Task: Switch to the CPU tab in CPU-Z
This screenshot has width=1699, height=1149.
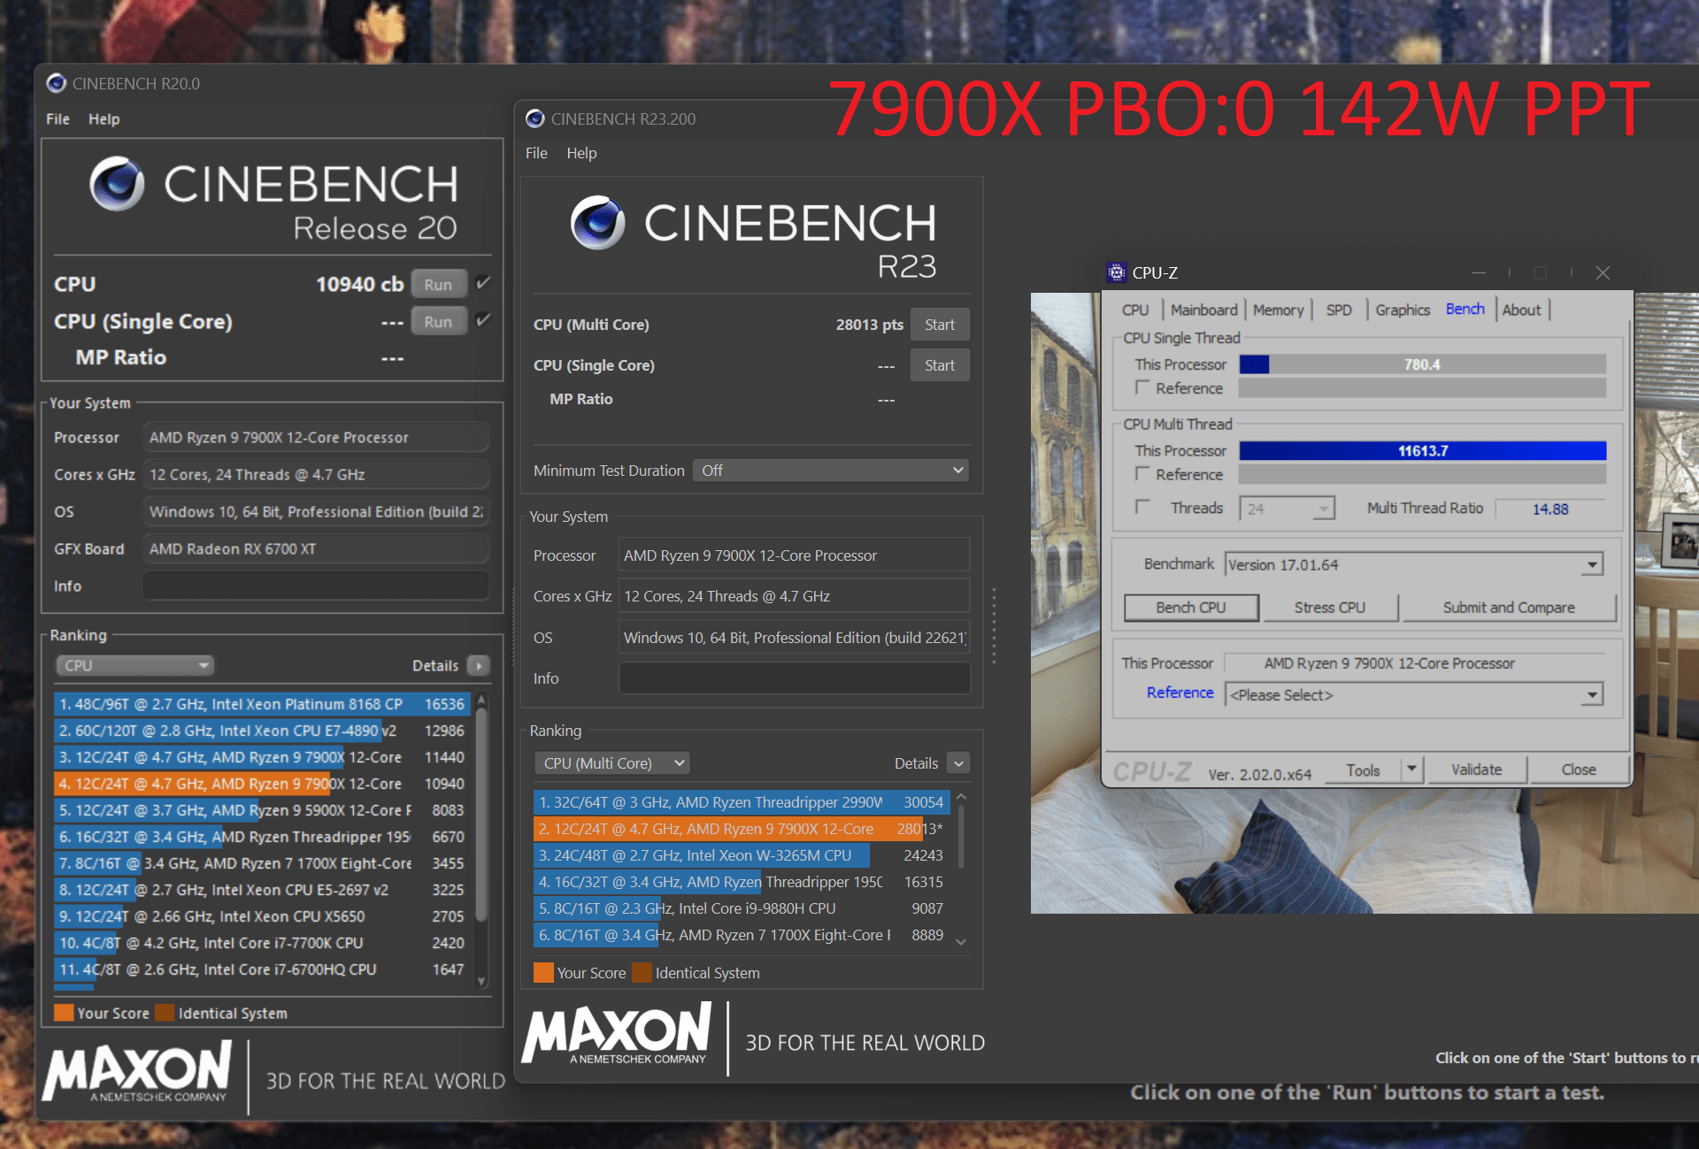Action: (1135, 310)
